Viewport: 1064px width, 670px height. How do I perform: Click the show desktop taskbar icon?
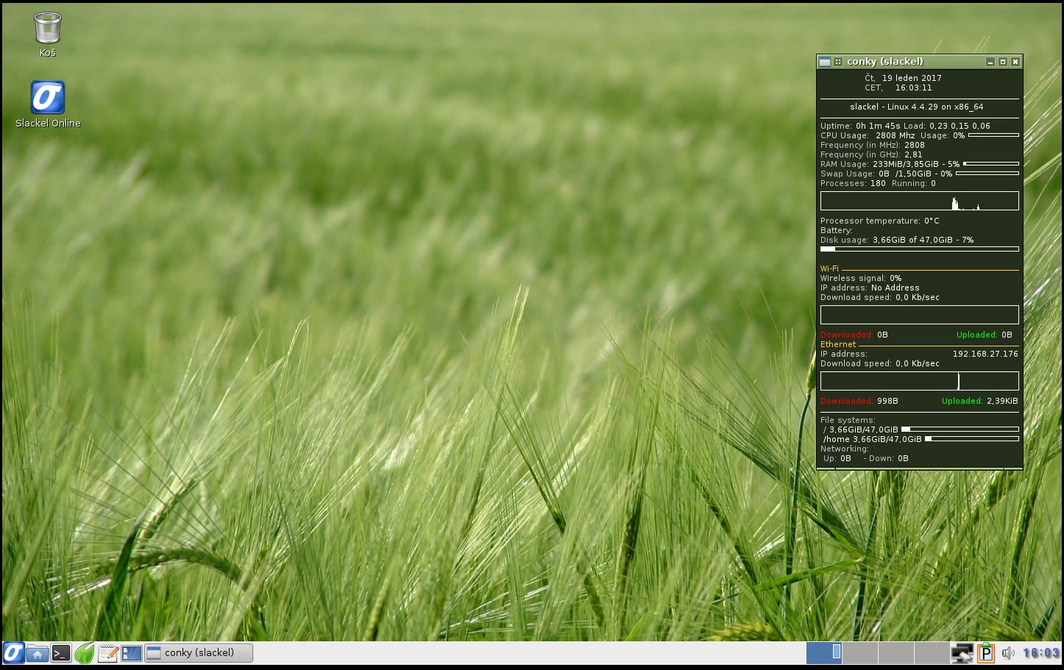coord(132,652)
